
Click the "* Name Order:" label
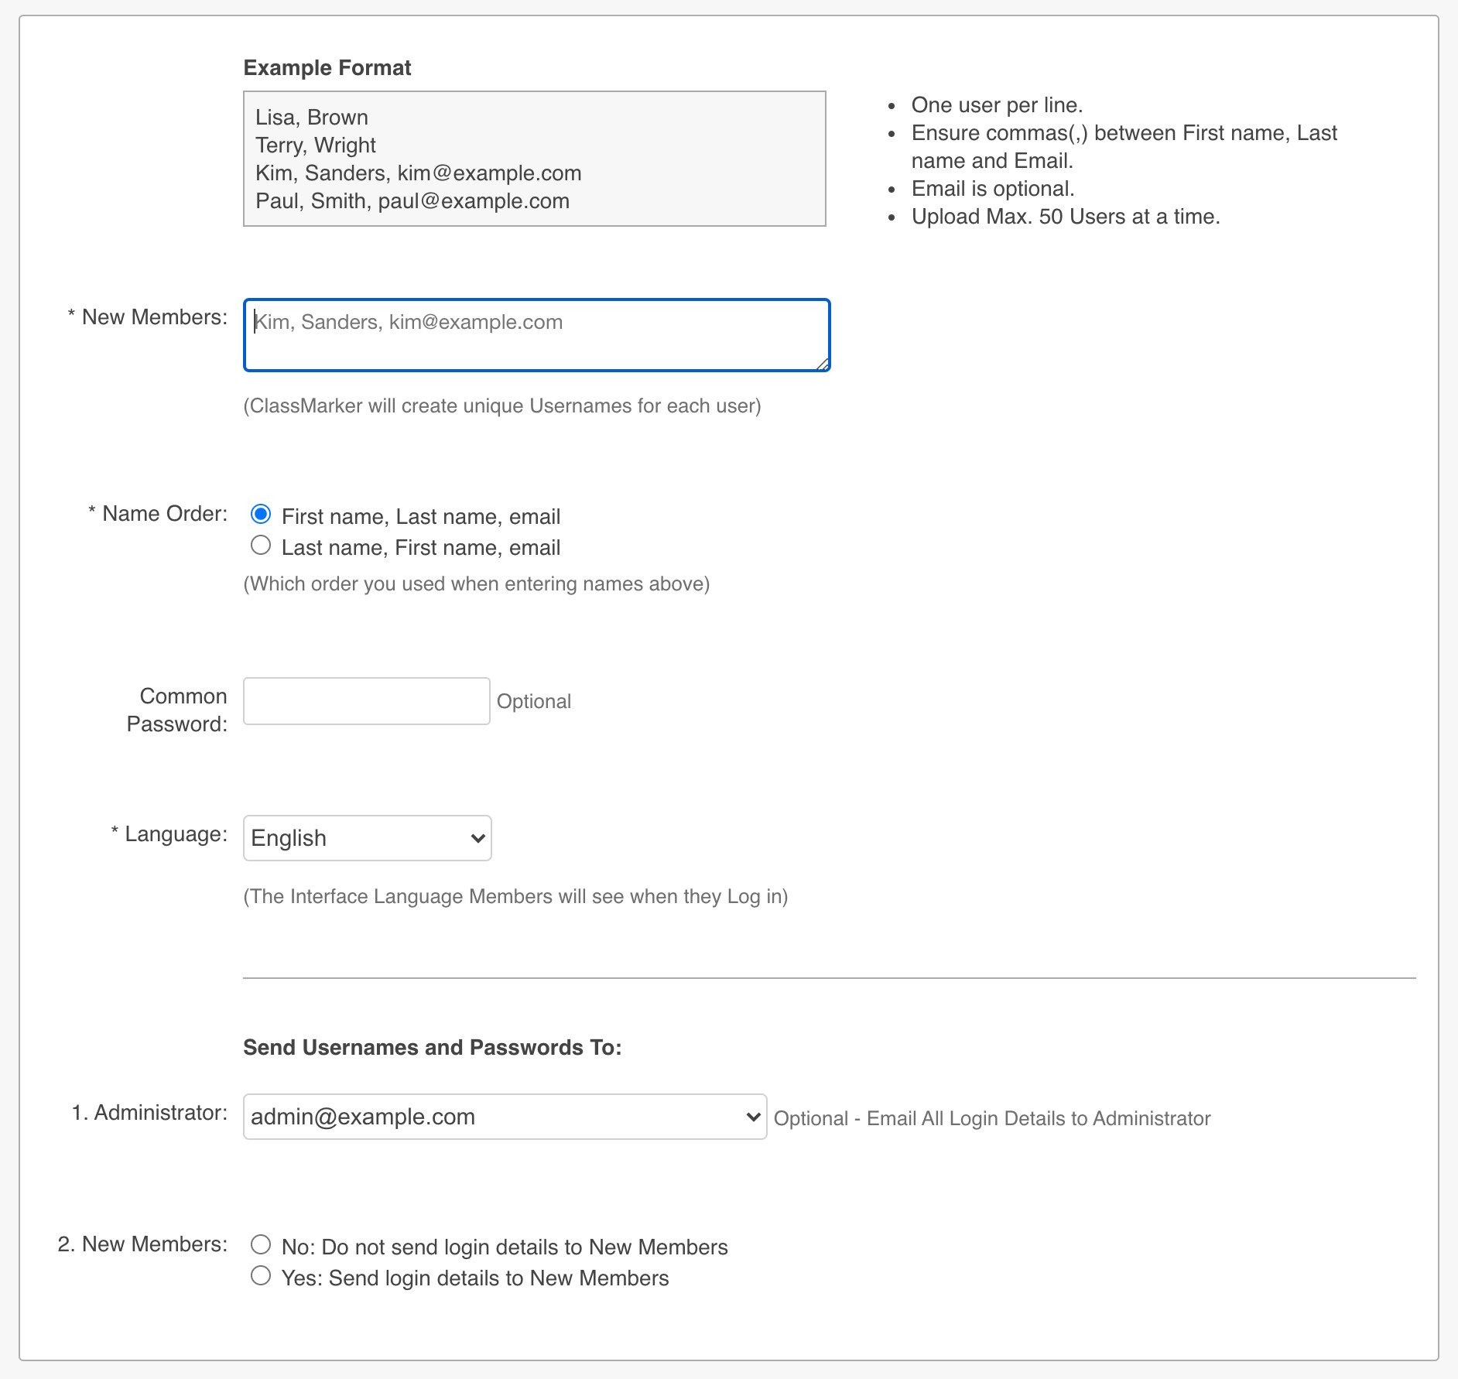pyautogui.click(x=158, y=514)
